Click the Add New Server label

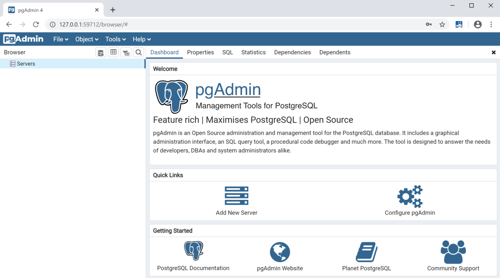coord(237,213)
